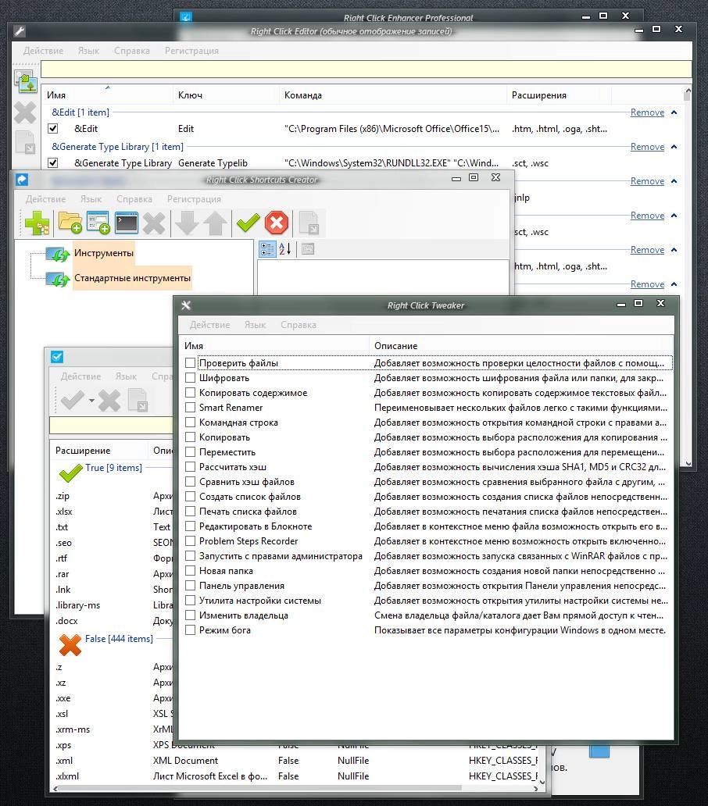Screen dimensions: 708x806
Task: Click the Right Click Enhancer Professional title icon
Action: tap(186, 17)
